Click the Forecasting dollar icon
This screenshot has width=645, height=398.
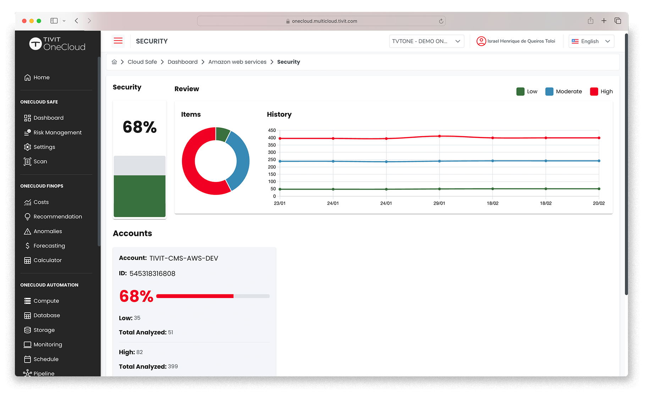point(27,246)
